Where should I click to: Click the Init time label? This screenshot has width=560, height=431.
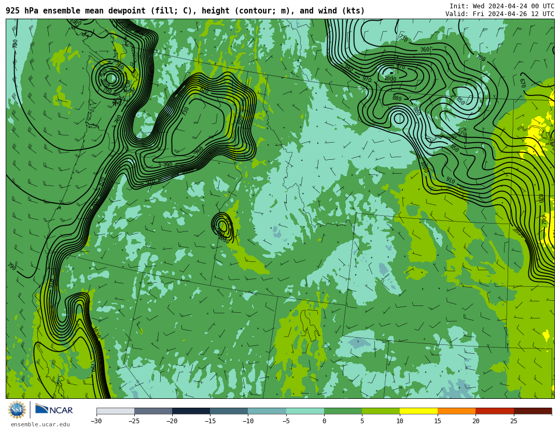(502, 6)
